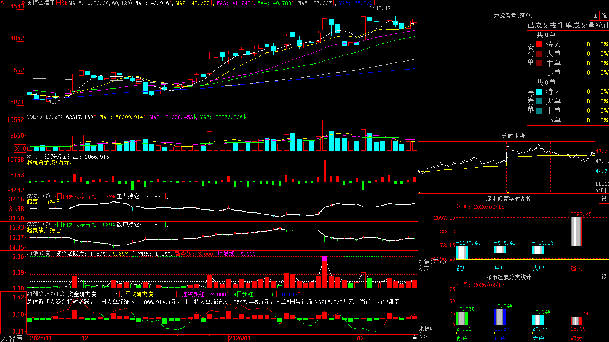The width and height of the screenshot is (609, 342).
Task: Click the 超大 bar valued 2597.45 in 实时监控
Action: [x=576, y=231]
